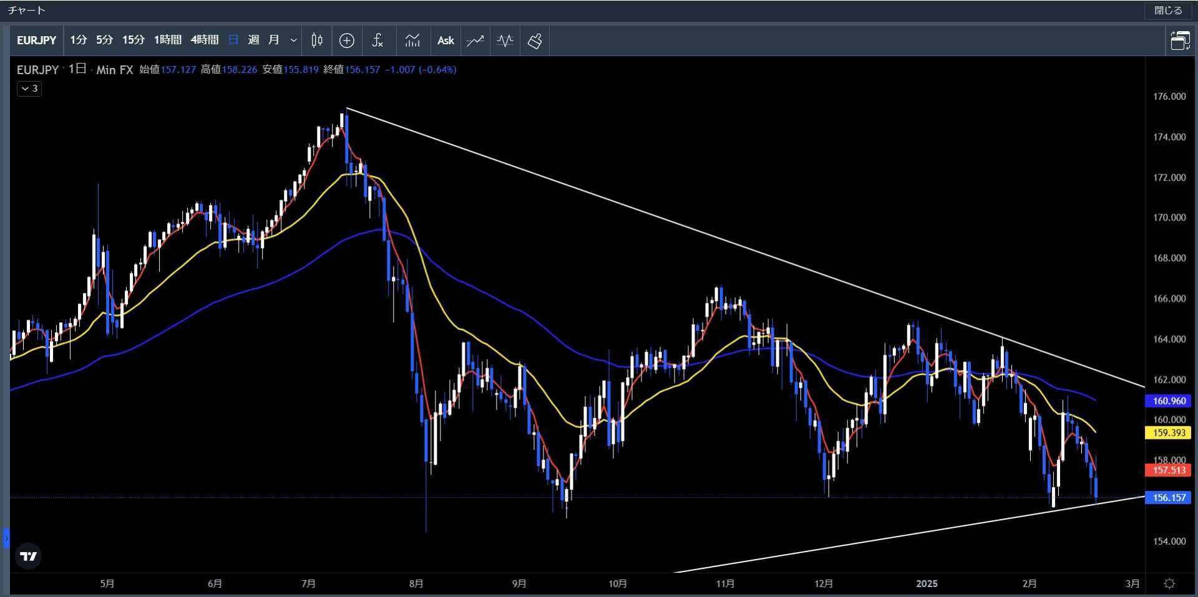Open the line drawing tool icon
The height and width of the screenshot is (597, 1198).
click(475, 41)
